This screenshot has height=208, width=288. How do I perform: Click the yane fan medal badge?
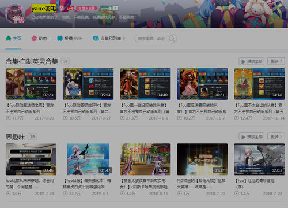(109, 8)
